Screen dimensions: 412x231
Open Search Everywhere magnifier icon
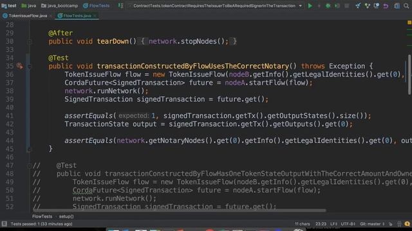(406, 6)
